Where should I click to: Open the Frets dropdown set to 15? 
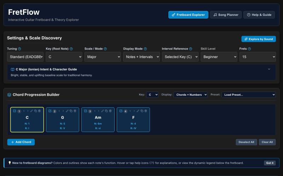pos(258,57)
